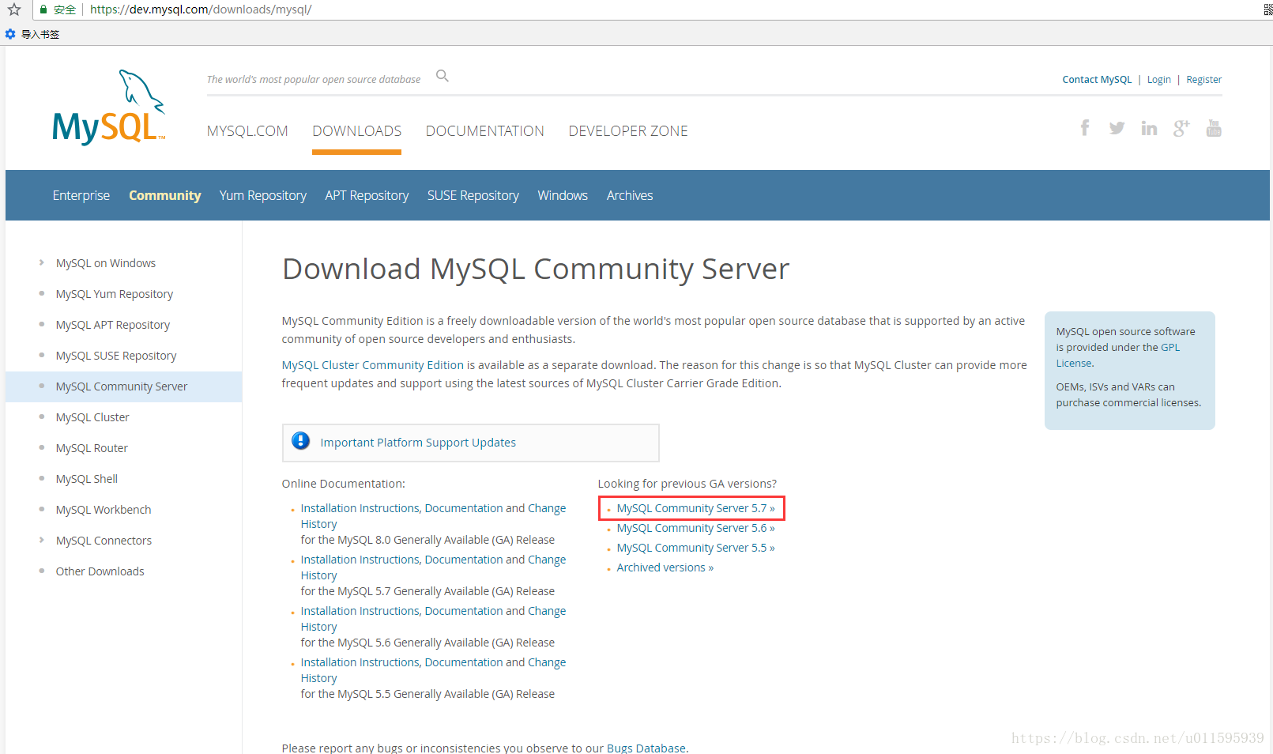The image size is (1273, 754).
Task: Select the DOWNLOADS tab
Action: pos(356,131)
